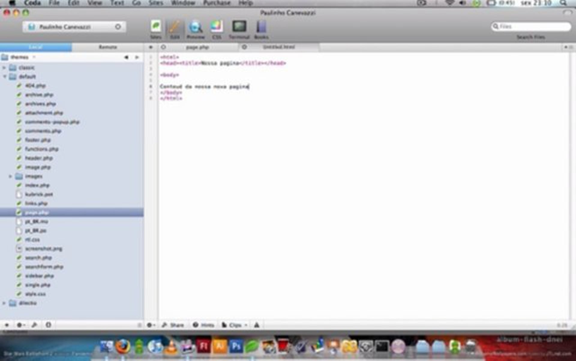The image size is (576, 361).
Task: Click the sidebar forward arrow next to themes
Action: coord(137,57)
